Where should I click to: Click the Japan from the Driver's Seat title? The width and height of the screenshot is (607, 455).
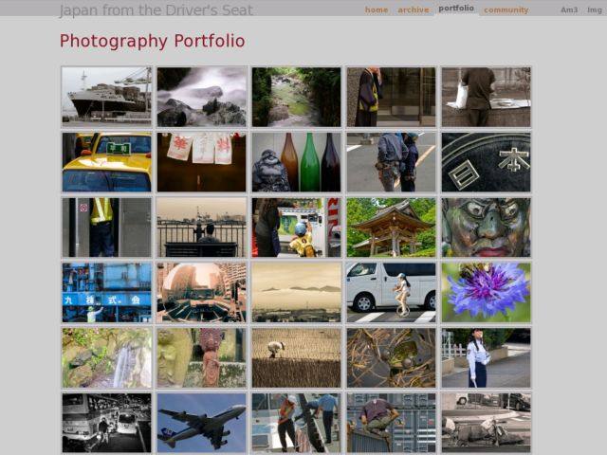(156, 10)
